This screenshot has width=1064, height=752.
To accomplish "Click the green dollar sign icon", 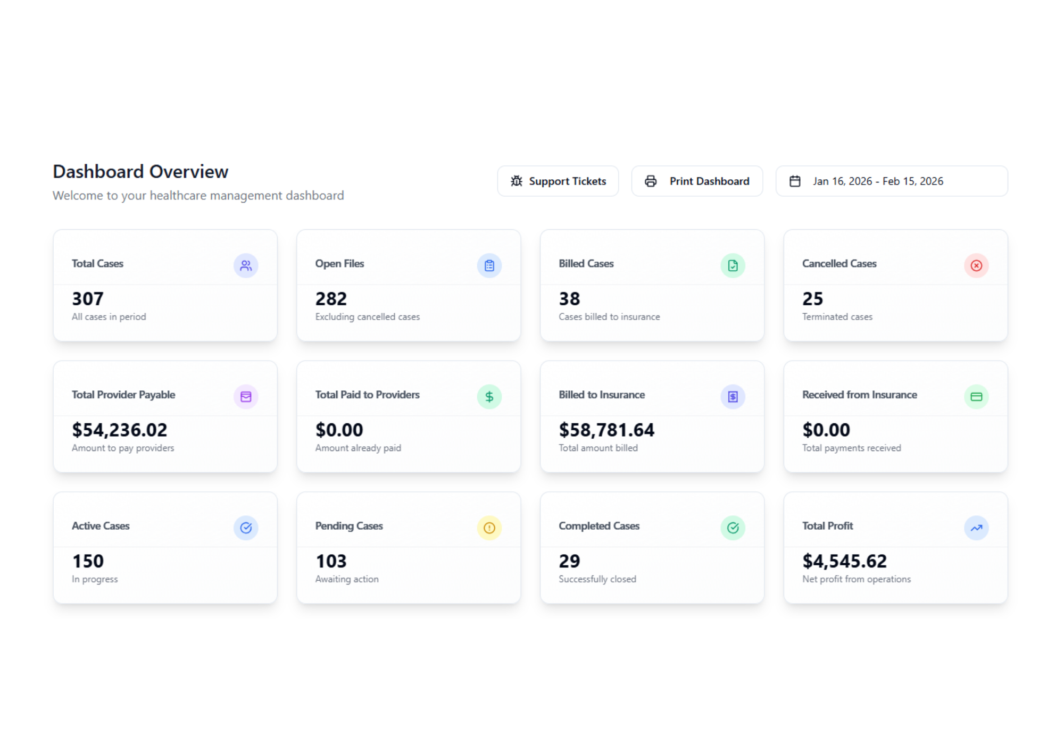I will coord(489,397).
